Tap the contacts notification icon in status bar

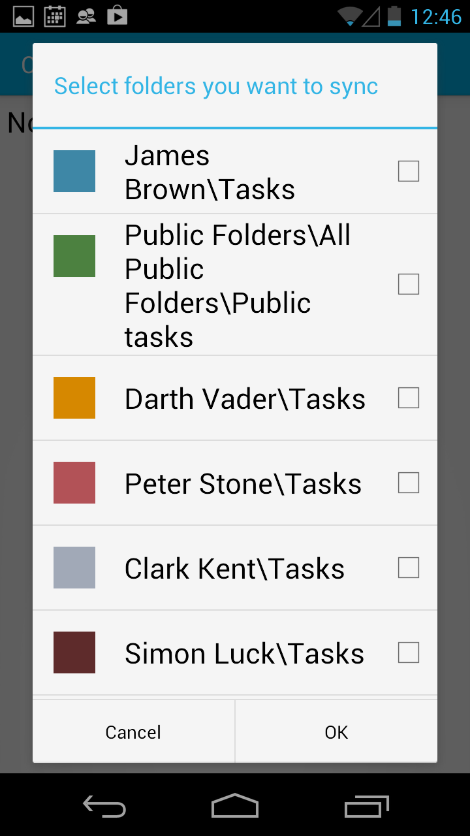point(86,16)
